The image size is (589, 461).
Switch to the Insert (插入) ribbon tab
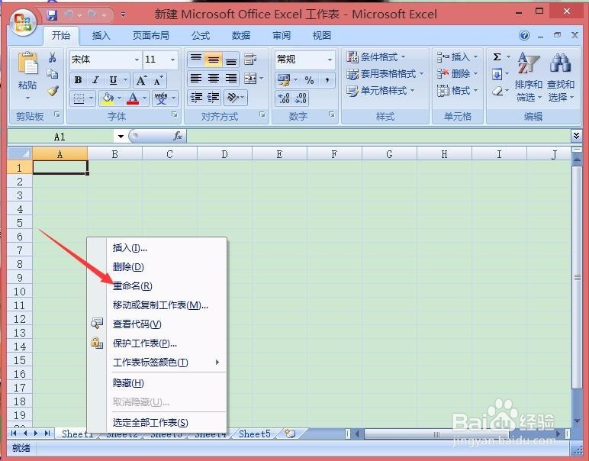[x=101, y=36]
